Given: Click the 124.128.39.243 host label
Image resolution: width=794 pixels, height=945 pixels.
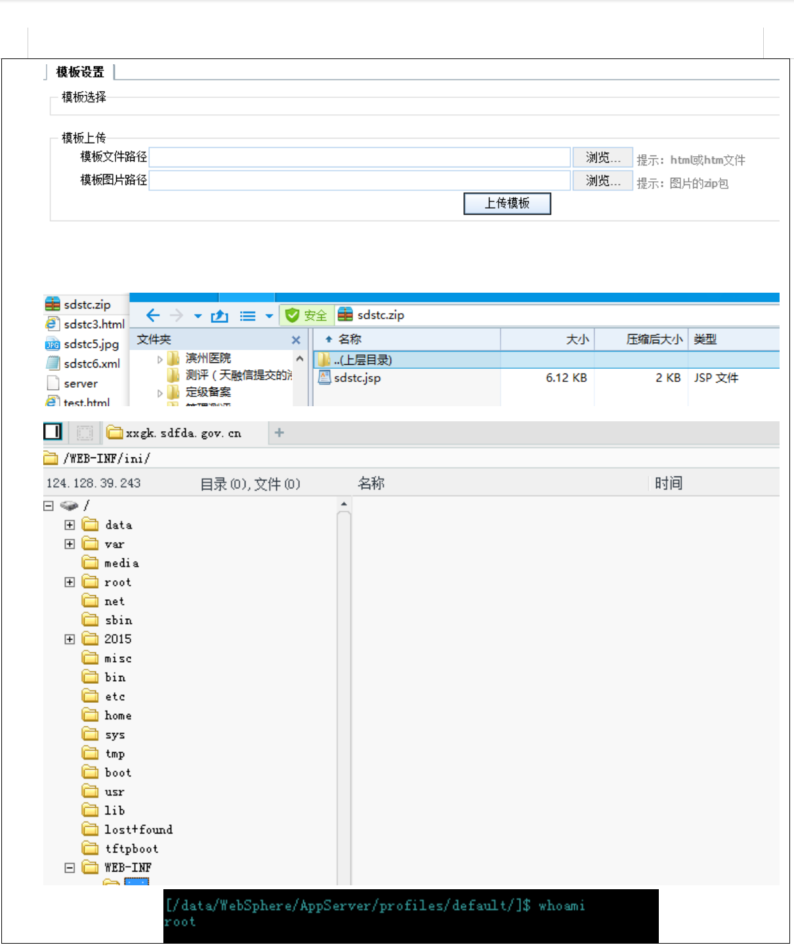Looking at the screenshot, I should [93, 483].
